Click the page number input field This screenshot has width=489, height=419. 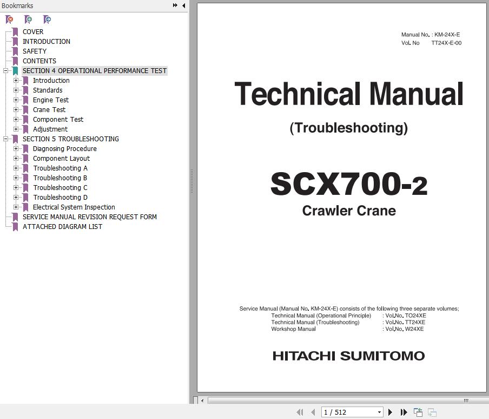click(x=347, y=413)
